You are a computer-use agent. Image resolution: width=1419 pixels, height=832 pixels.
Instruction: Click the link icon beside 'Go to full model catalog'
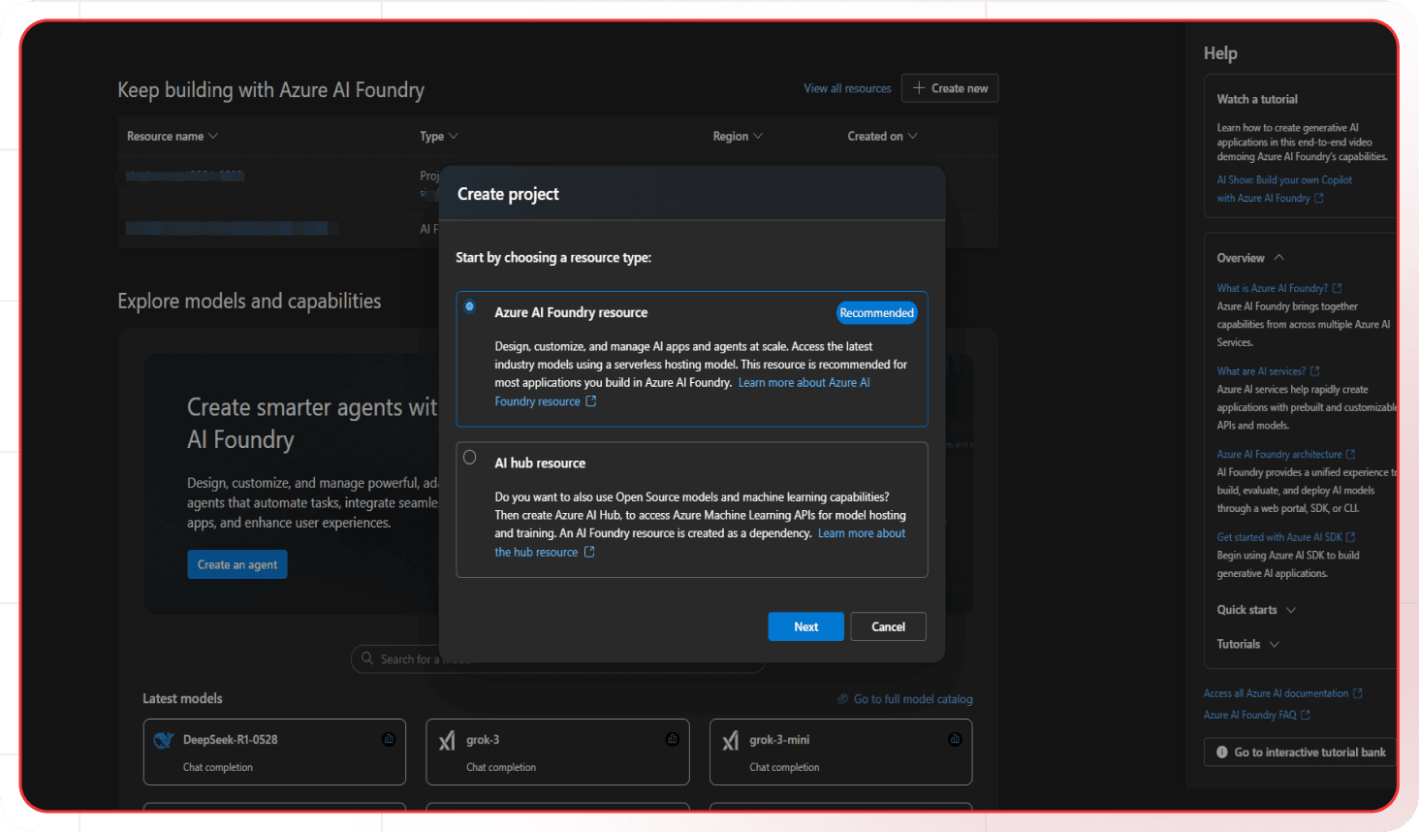pyautogui.click(x=842, y=698)
